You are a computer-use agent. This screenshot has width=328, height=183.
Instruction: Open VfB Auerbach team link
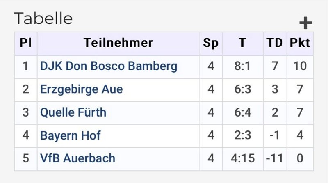pyautogui.click(x=77, y=158)
